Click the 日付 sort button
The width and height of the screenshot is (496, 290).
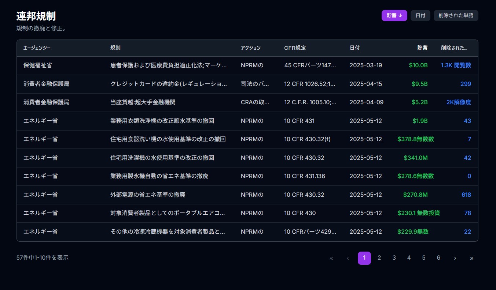coord(420,15)
